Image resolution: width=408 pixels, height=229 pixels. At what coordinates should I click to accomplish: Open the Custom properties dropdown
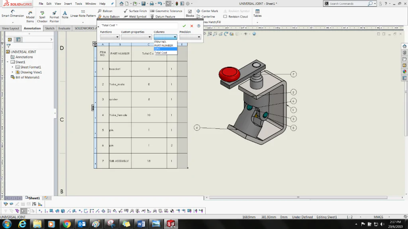[x=136, y=37]
